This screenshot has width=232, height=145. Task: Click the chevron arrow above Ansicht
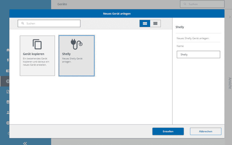click(x=230, y=17)
